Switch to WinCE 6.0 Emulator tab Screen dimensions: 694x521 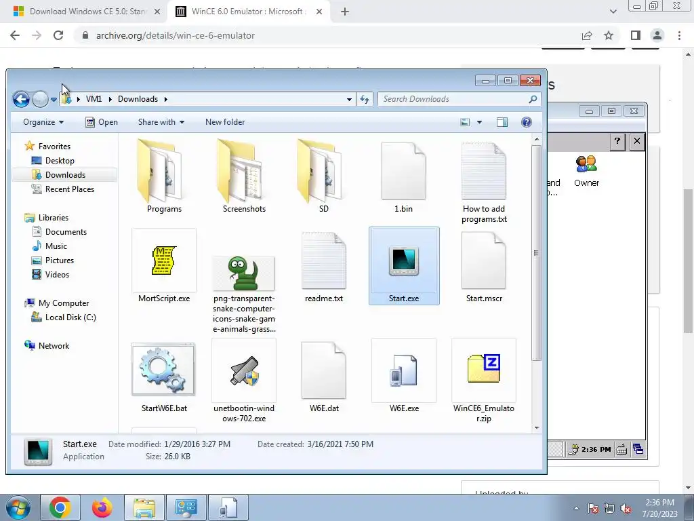[x=249, y=12]
